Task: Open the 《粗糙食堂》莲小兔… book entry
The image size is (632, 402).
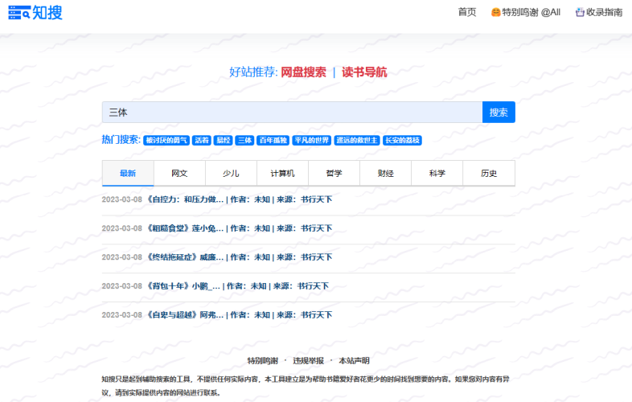Action: [x=239, y=228]
